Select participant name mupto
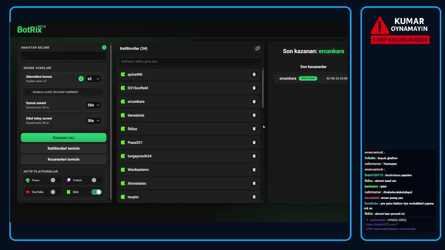445x250 pixels. 133,197
